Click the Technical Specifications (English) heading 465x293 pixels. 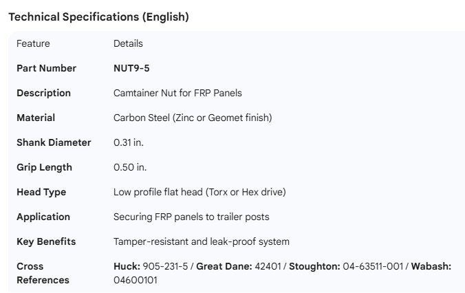(x=98, y=17)
